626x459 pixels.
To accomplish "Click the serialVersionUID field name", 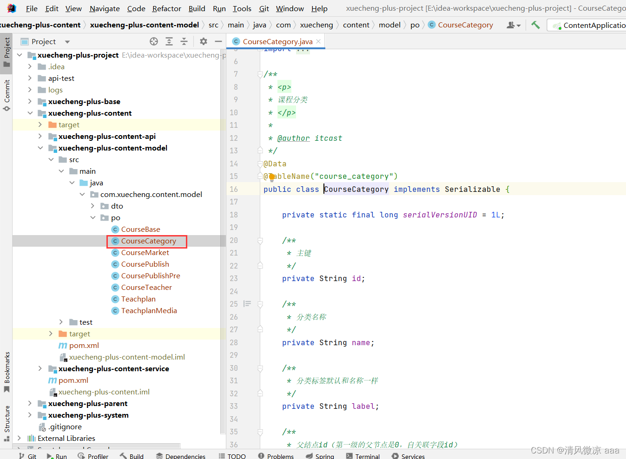I will tap(440, 215).
